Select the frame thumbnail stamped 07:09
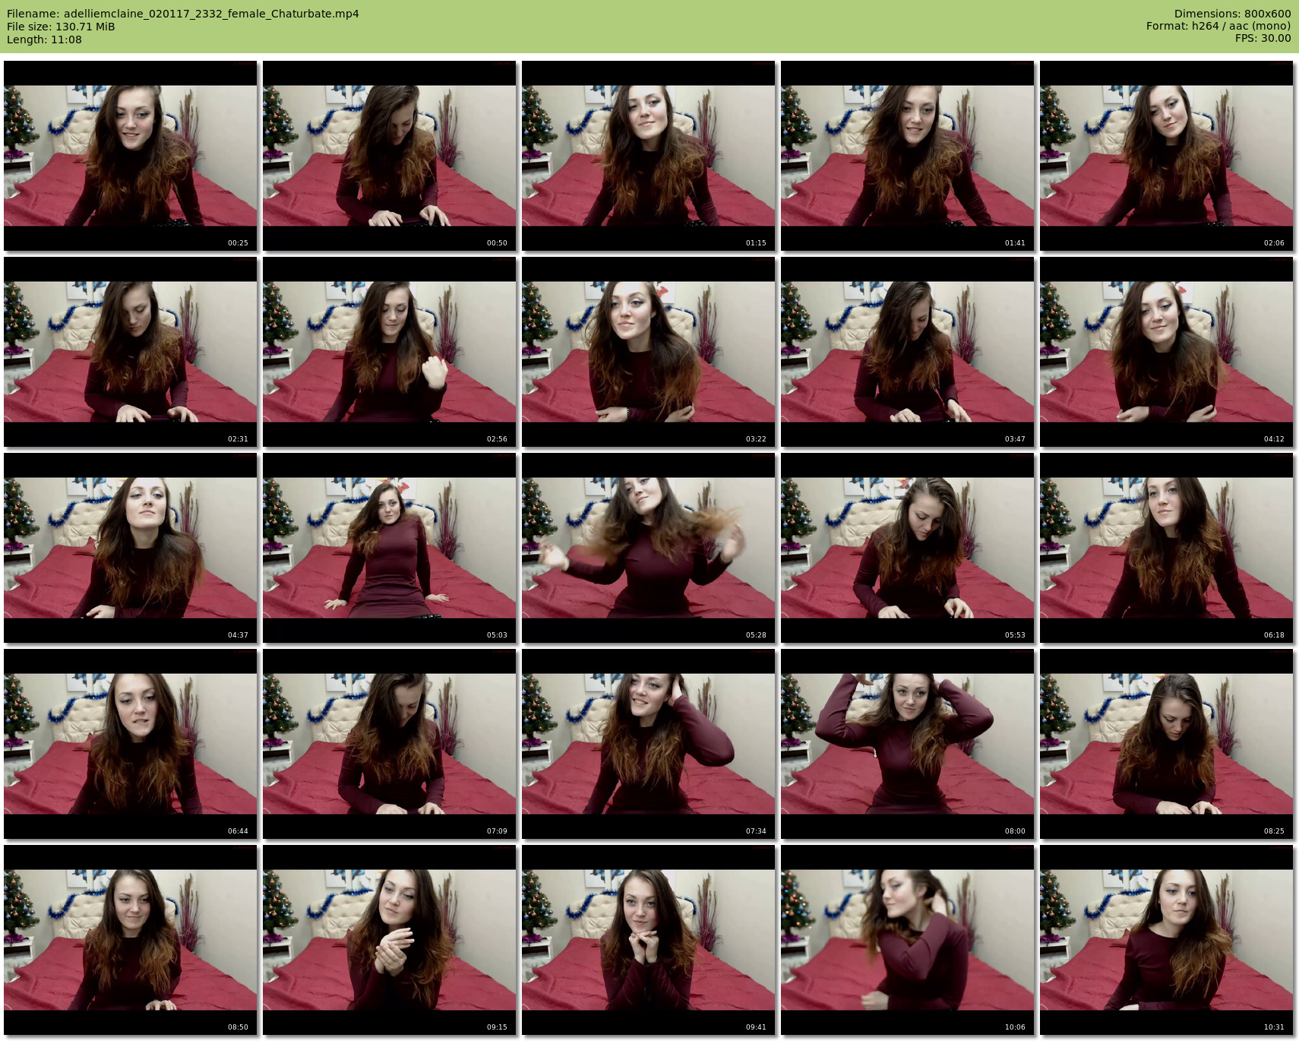 (390, 744)
